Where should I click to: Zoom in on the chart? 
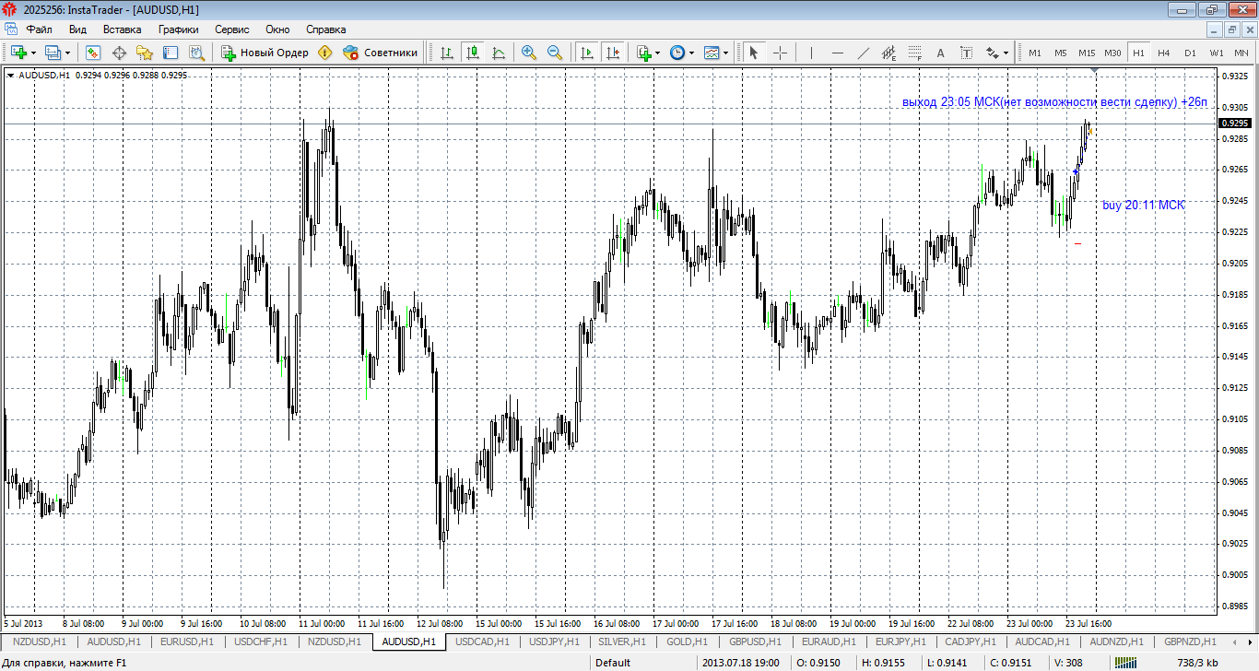pyautogui.click(x=529, y=53)
